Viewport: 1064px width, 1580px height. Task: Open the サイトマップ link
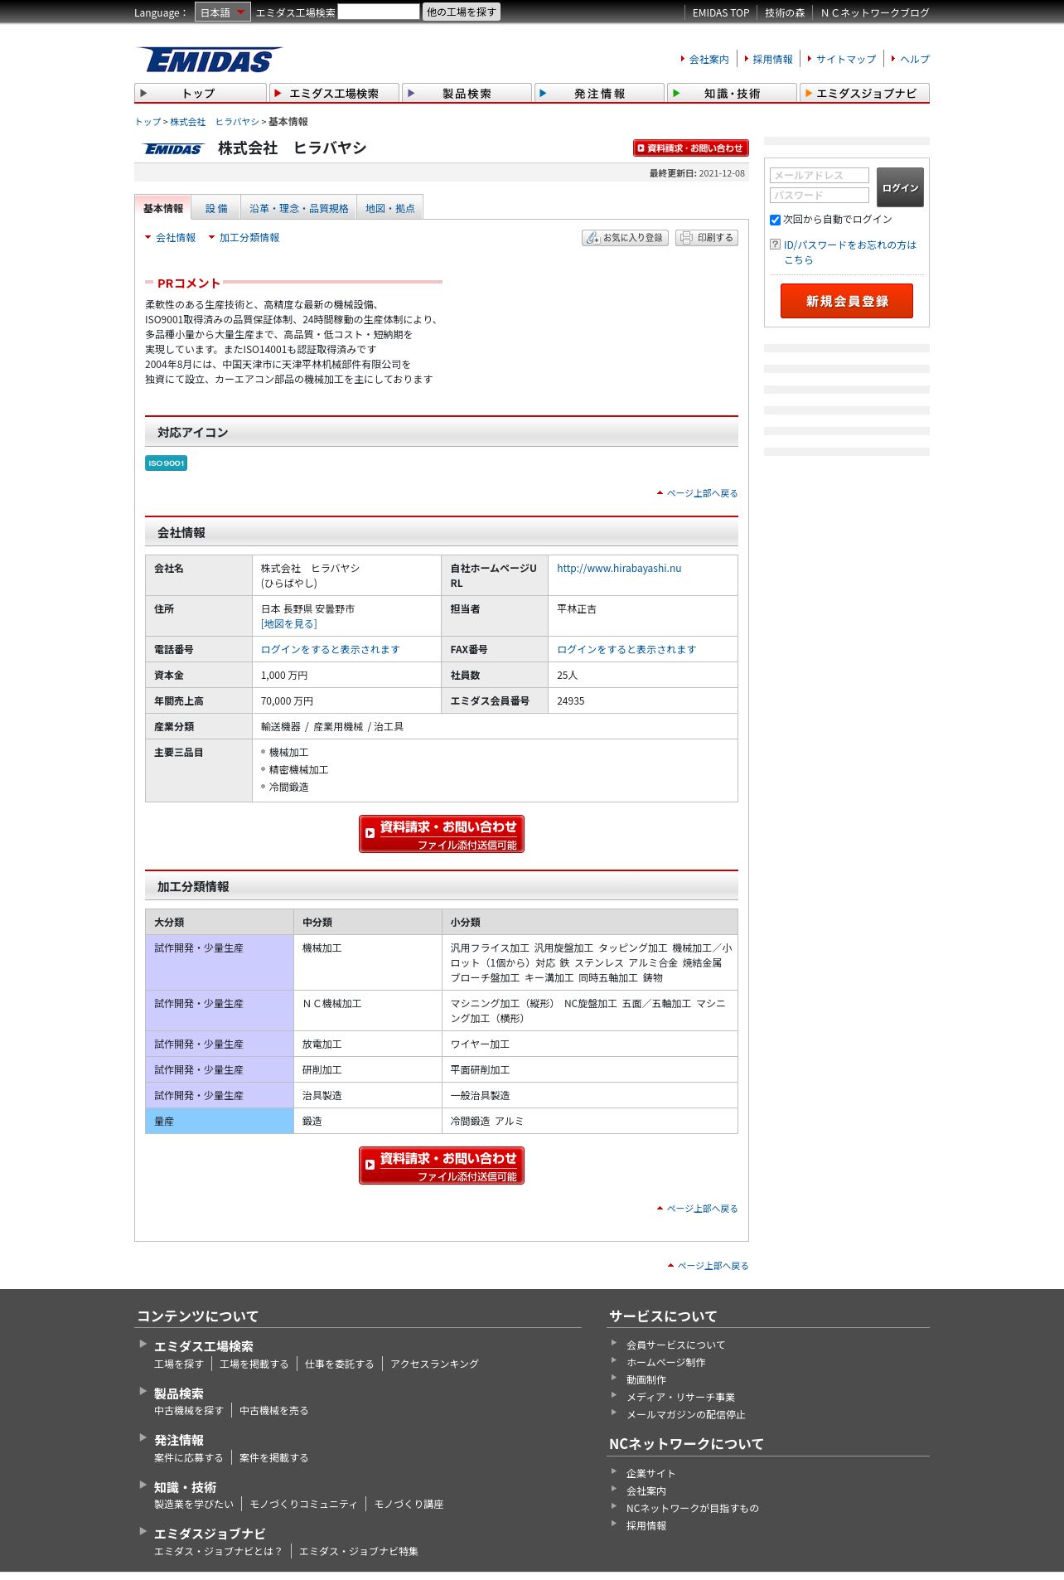pyautogui.click(x=846, y=60)
